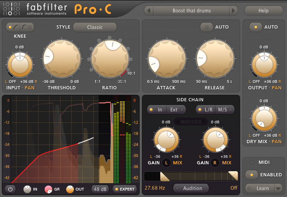Click the DRY MIX knob
This screenshot has width=287, height=197.
point(264,118)
